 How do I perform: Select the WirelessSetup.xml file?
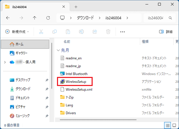(76, 89)
